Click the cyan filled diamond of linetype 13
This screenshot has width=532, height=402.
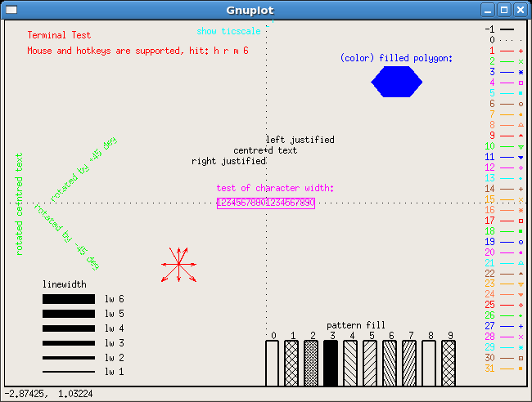(521, 178)
